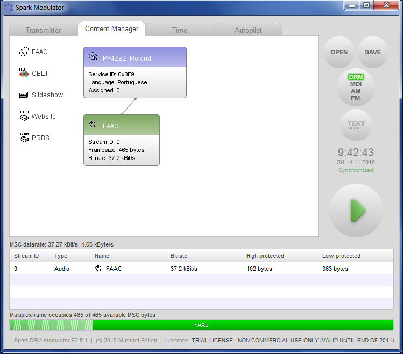Click Framesize: 465 bytes text
This screenshot has height=354, width=403.
(116, 150)
